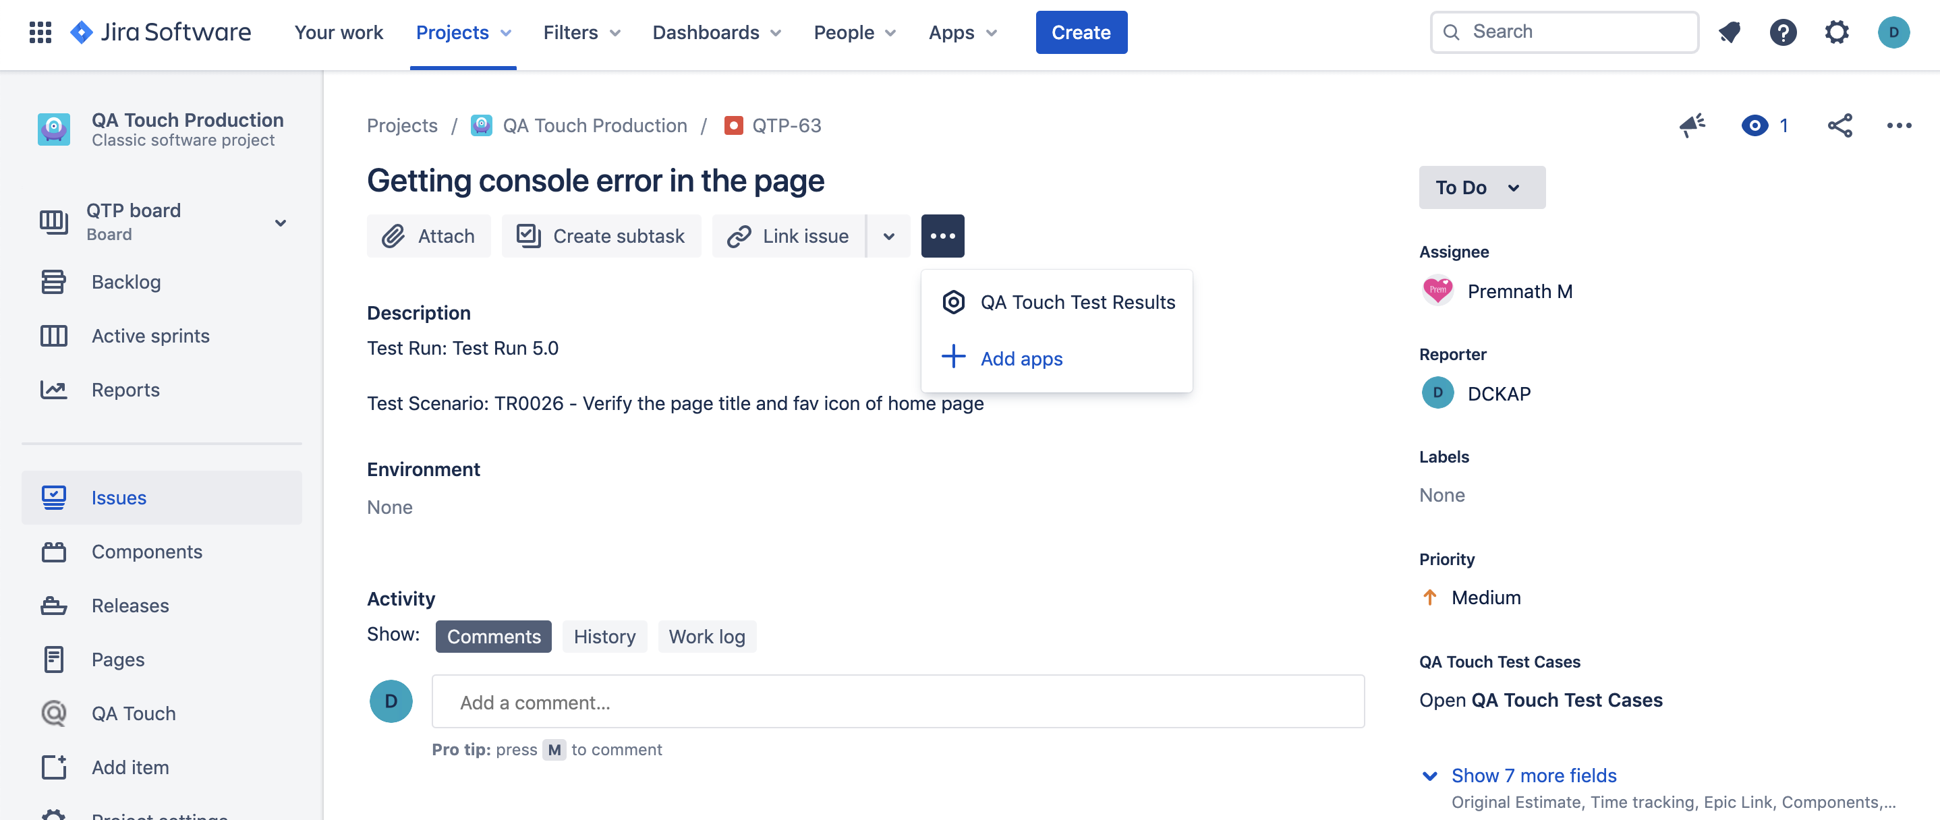Open the app switcher grid icon
The image size is (1940, 820).
point(40,32)
